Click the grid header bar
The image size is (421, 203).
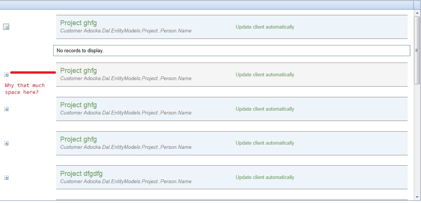[x=206, y=5]
